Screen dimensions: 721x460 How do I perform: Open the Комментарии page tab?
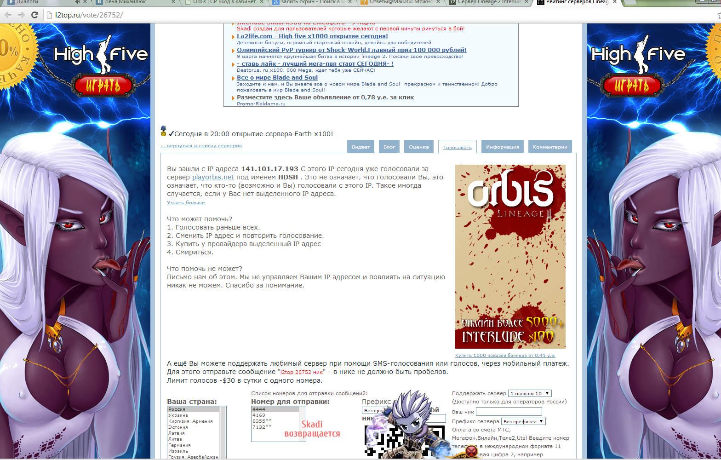pyautogui.click(x=550, y=146)
